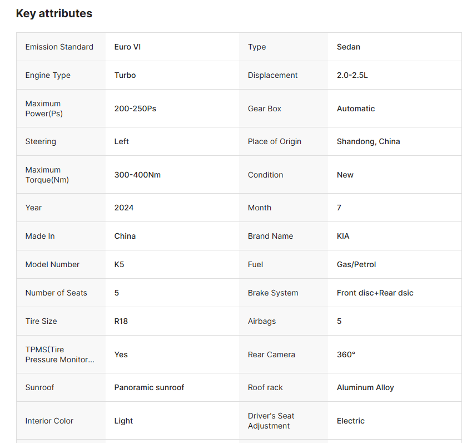Select the Light interior color value
The width and height of the screenshot is (467, 443).
coord(123,421)
